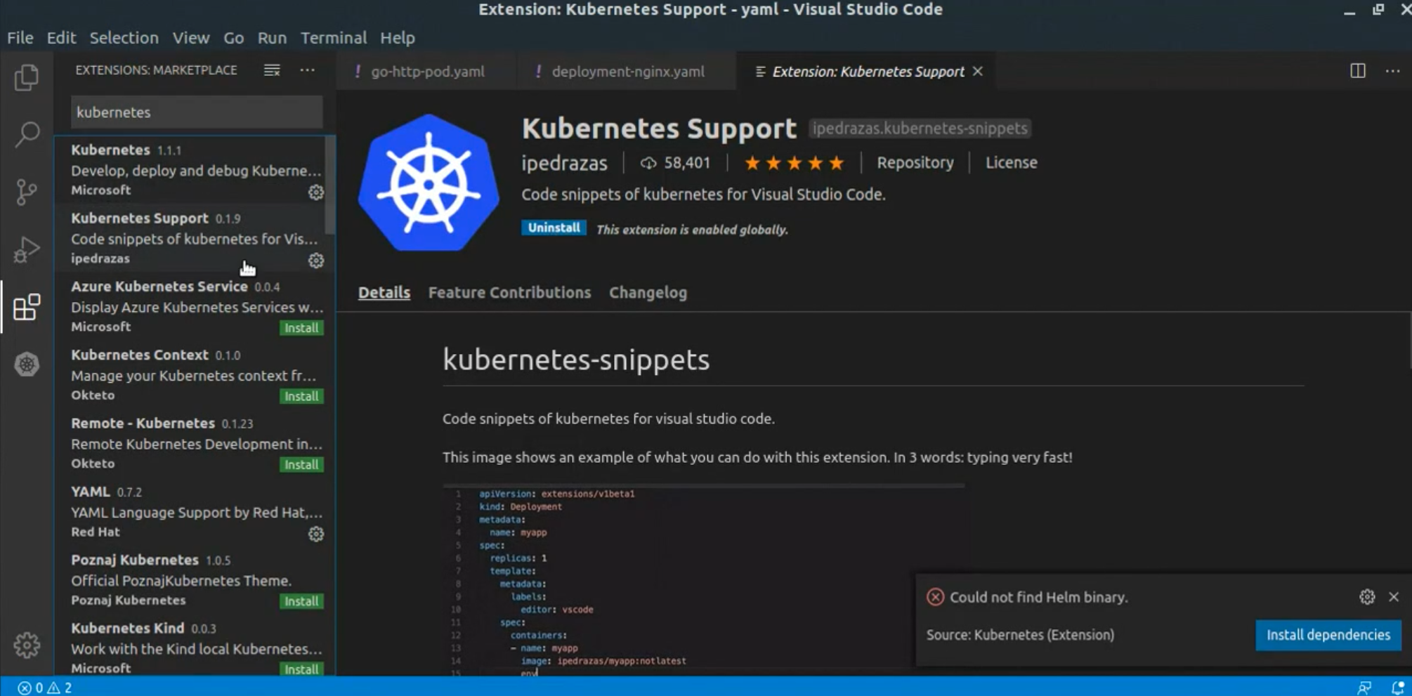The height and width of the screenshot is (696, 1412).
Task: Close the Extension: Kubernetes Support tab
Action: [977, 72]
